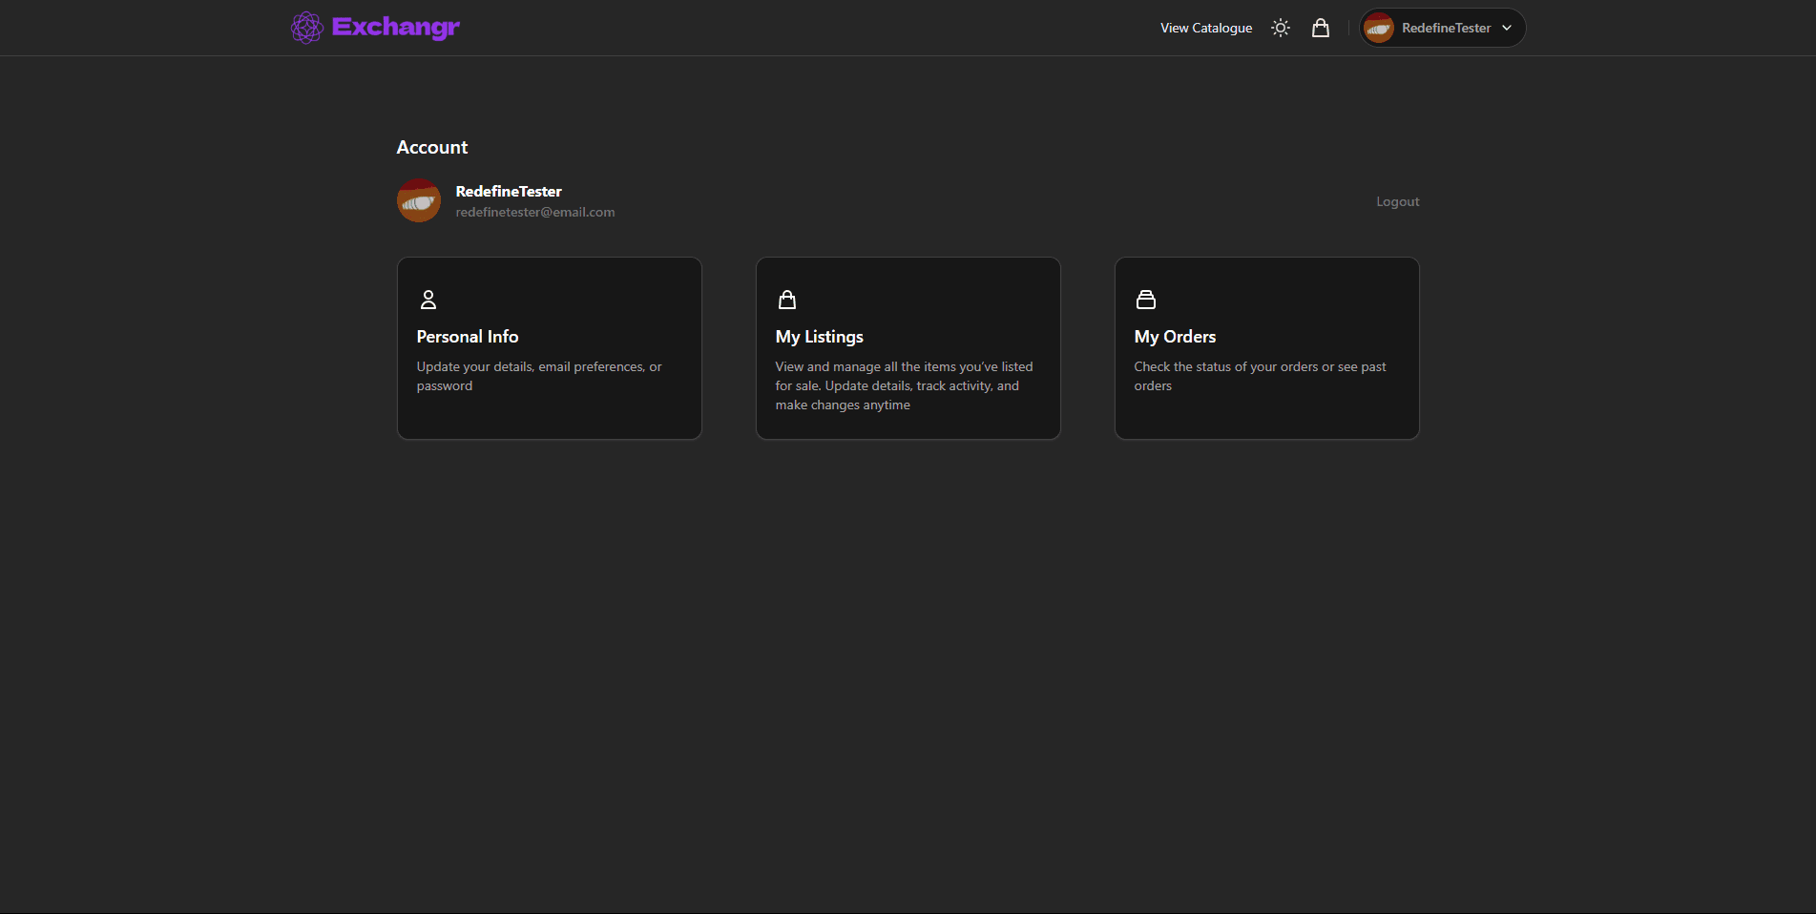
Task: Expand the account dropdown chevron
Action: pyautogui.click(x=1506, y=28)
